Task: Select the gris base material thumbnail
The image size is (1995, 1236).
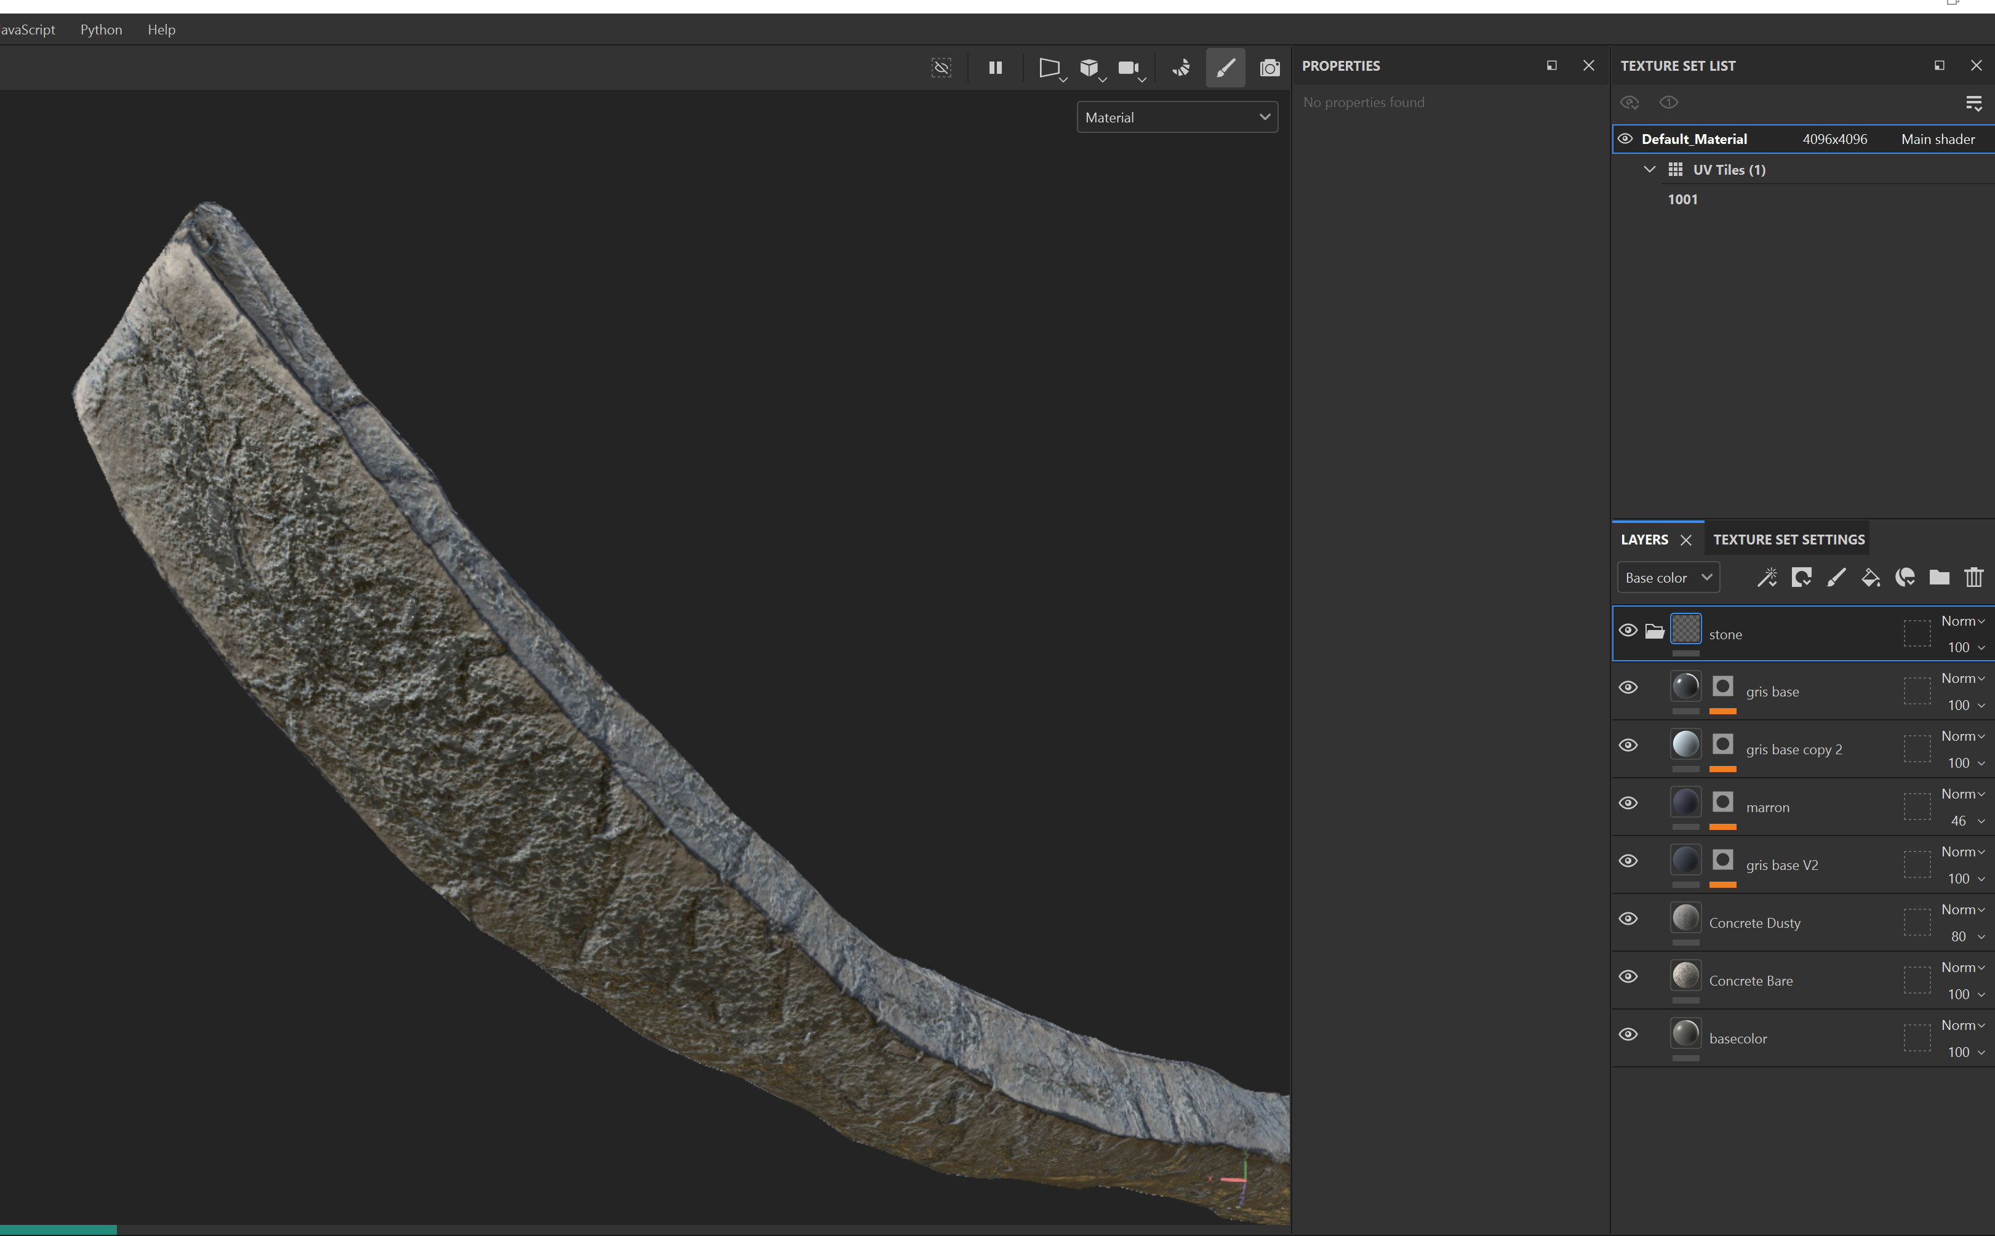Action: point(1685,686)
